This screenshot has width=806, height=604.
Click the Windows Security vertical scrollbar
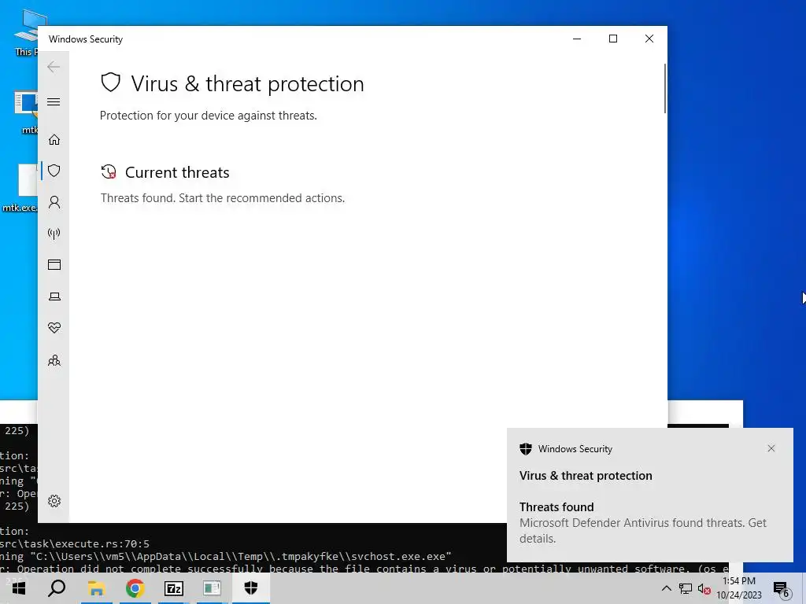coord(664,88)
